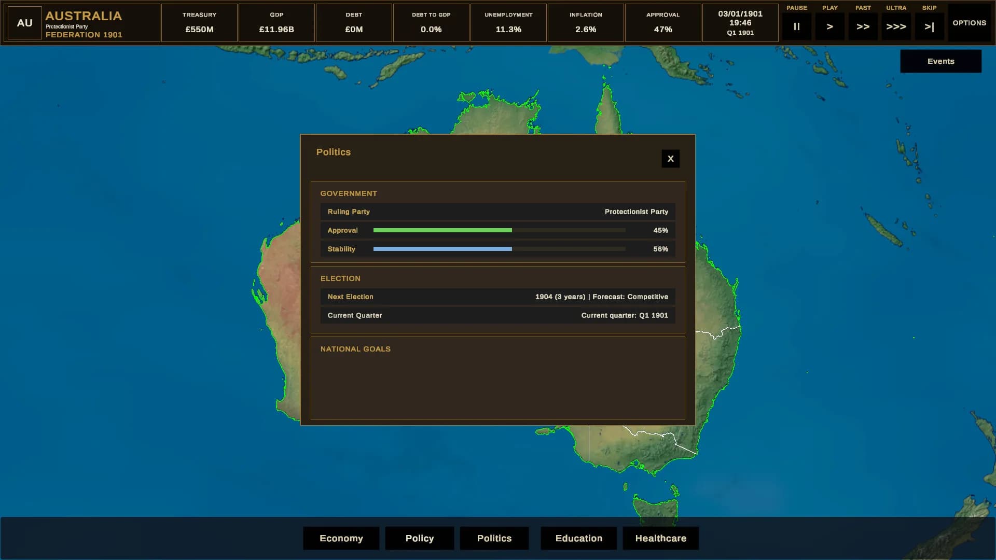The width and height of the screenshot is (996, 560).
Task: Click the Debt £0M stat
Action: (354, 23)
